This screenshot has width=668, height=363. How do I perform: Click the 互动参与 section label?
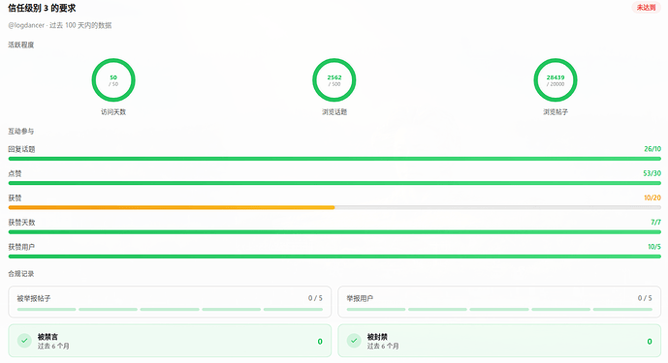click(x=21, y=131)
